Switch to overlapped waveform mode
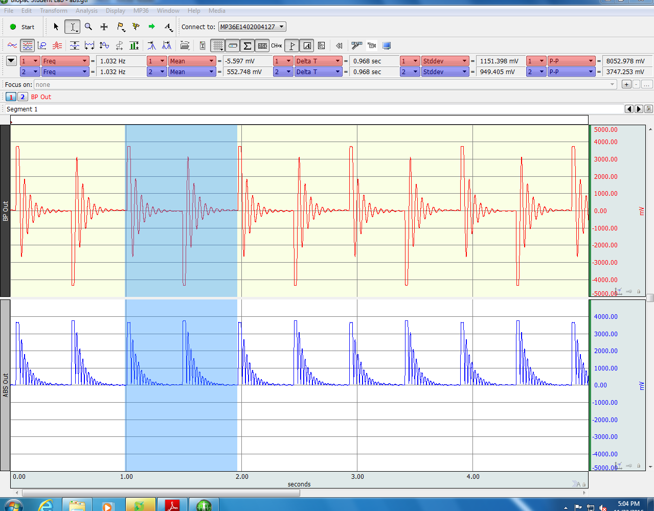This screenshot has height=511, width=654. click(x=57, y=45)
